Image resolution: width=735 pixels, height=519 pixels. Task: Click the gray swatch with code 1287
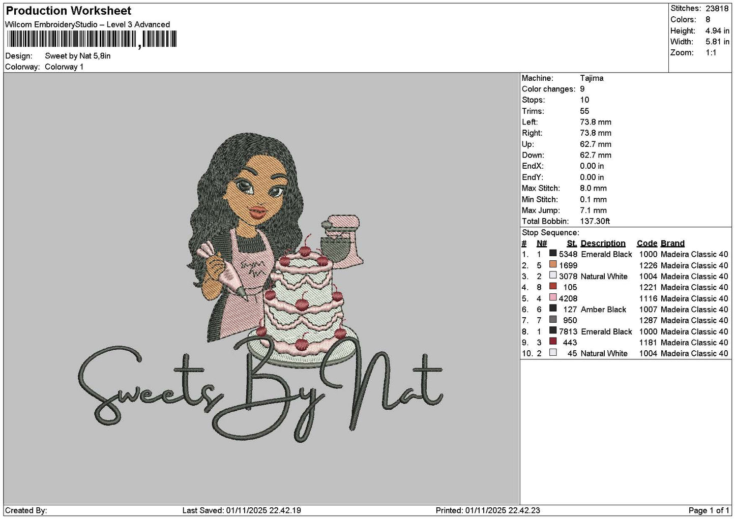click(x=553, y=320)
